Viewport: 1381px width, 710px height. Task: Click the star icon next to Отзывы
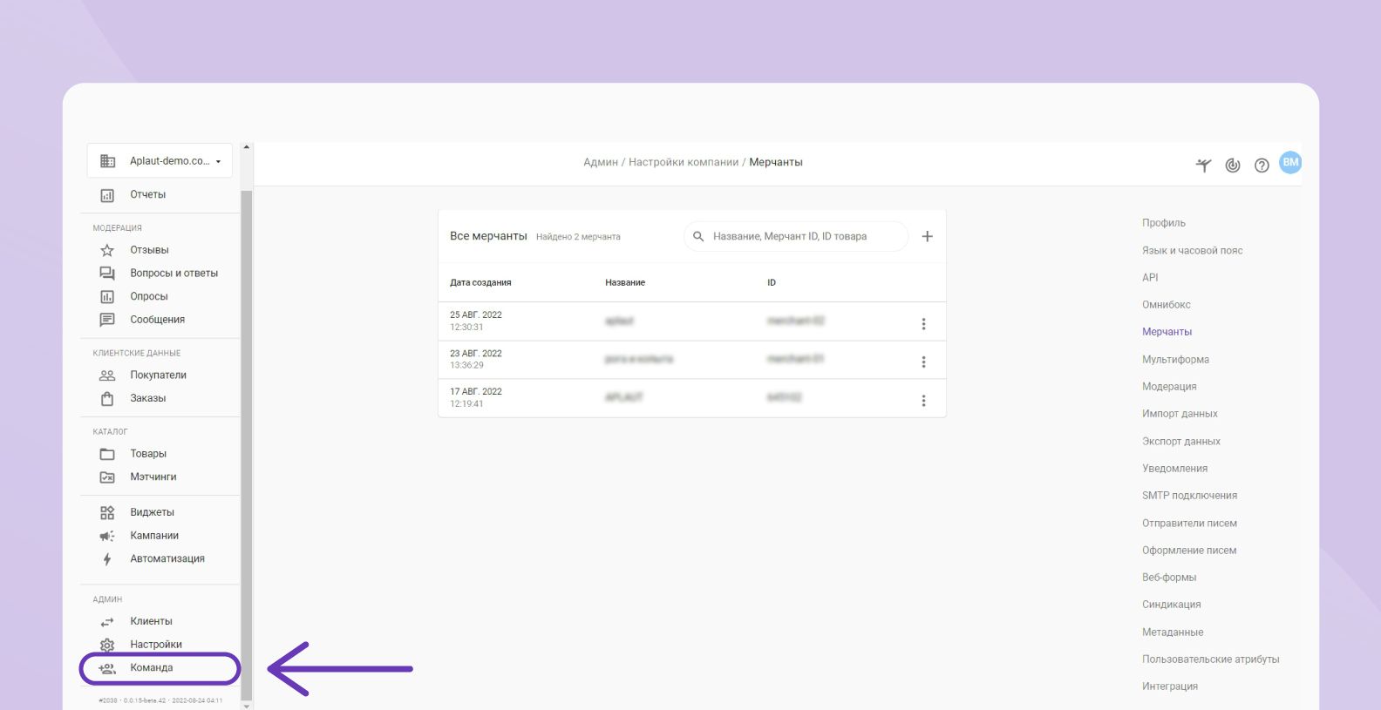(107, 250)
